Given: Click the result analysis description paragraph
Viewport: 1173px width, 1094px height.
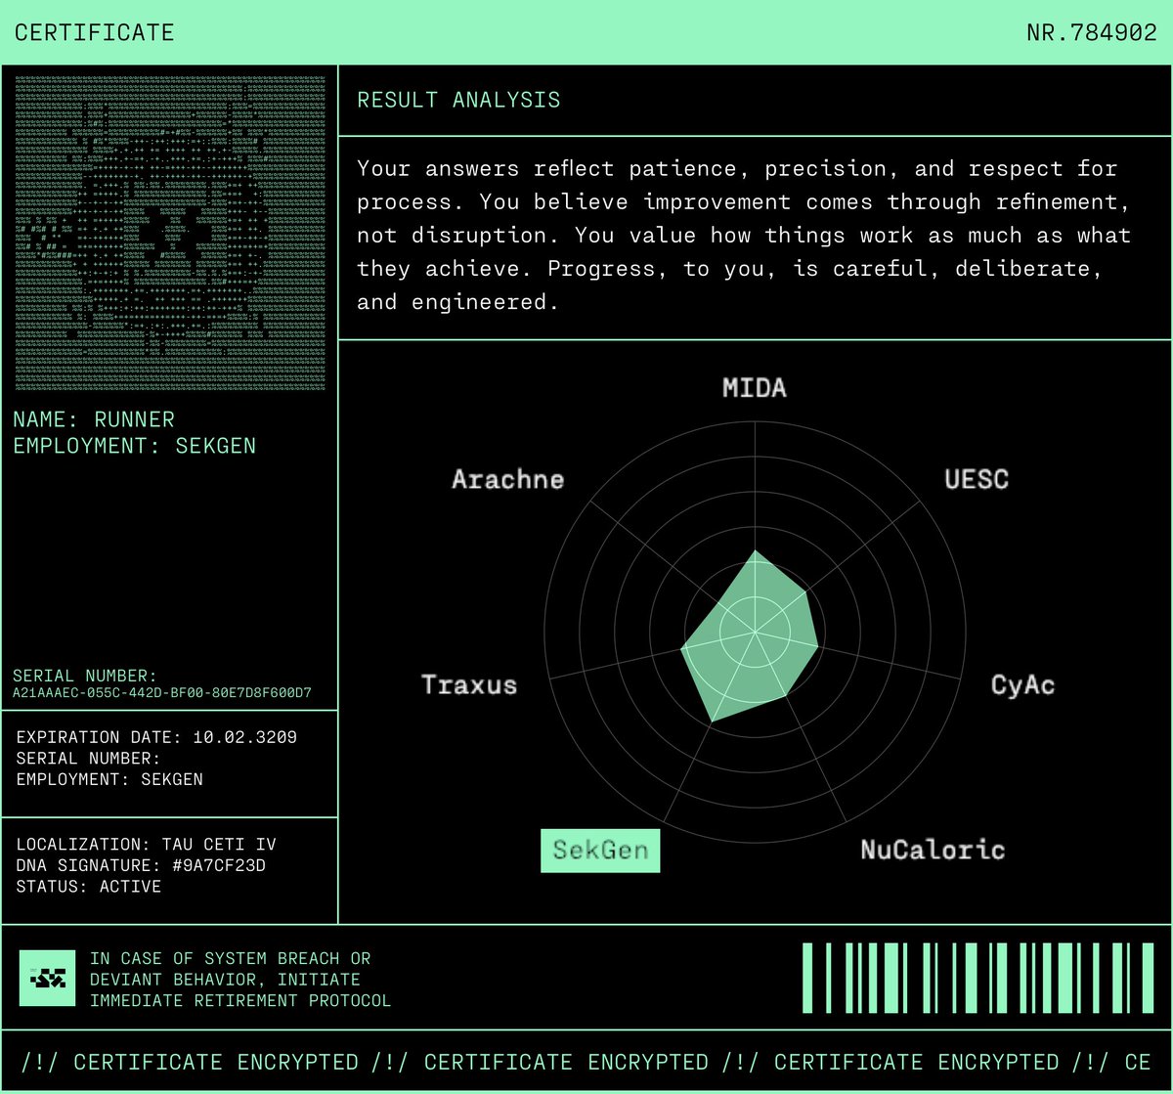Looking at the screenshot, I should point(744,236).
